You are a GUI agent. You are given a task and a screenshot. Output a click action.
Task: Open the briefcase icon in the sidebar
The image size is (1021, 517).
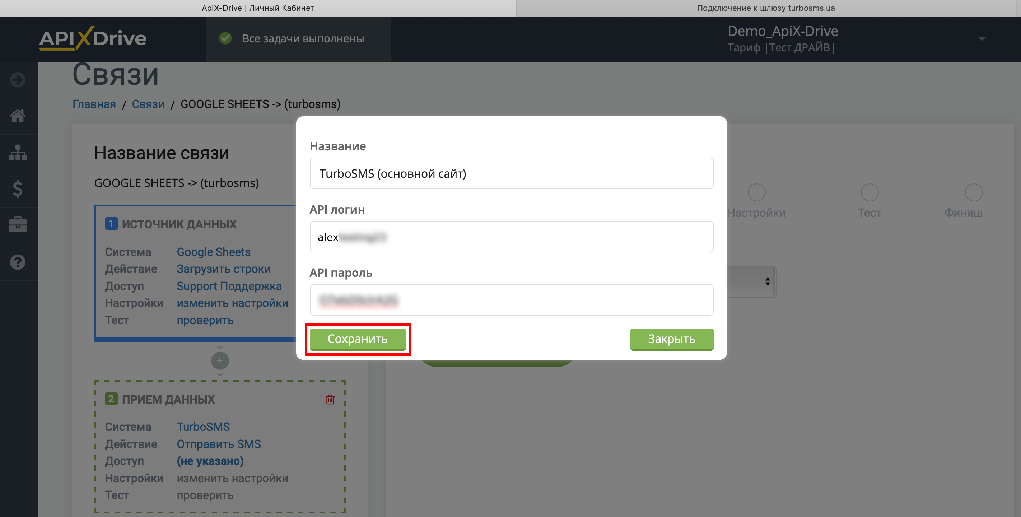tap(18, 225)
